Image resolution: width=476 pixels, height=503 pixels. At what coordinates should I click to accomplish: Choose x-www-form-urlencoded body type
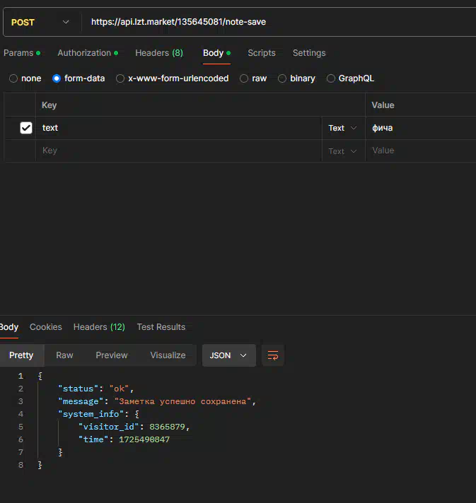(x=120, y=78)
